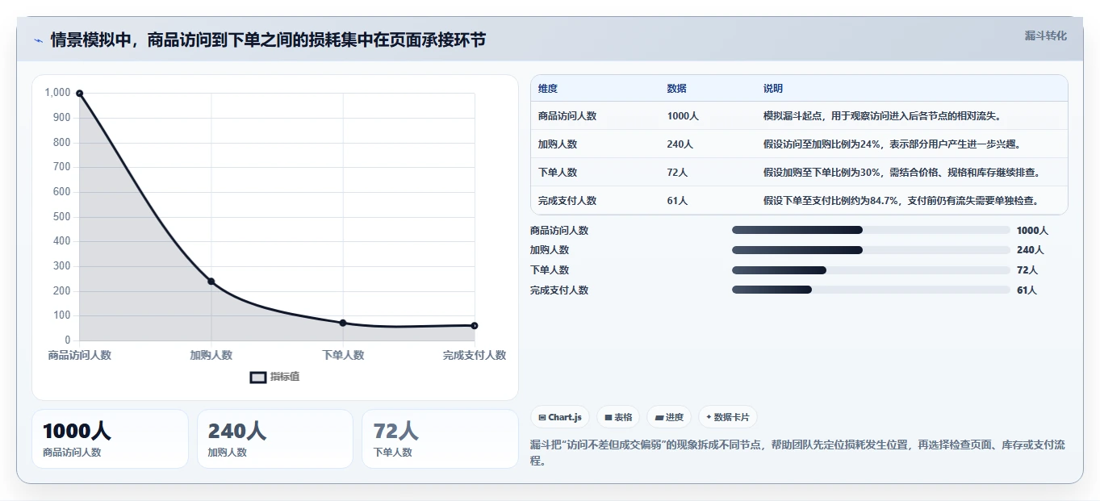The width and height of the screenshot is (1100, 501).
Task: Select the 下单人数 table row label
Action: pyautogui.click(x=558, y=173)
